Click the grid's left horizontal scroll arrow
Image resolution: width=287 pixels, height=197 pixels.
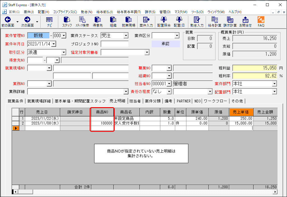16,192
